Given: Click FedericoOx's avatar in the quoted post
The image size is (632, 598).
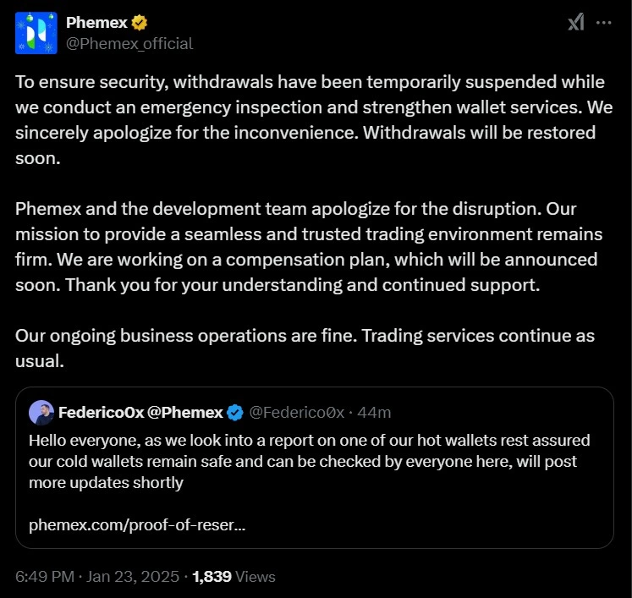Looking at the screenshot, I should click(41, 413).
